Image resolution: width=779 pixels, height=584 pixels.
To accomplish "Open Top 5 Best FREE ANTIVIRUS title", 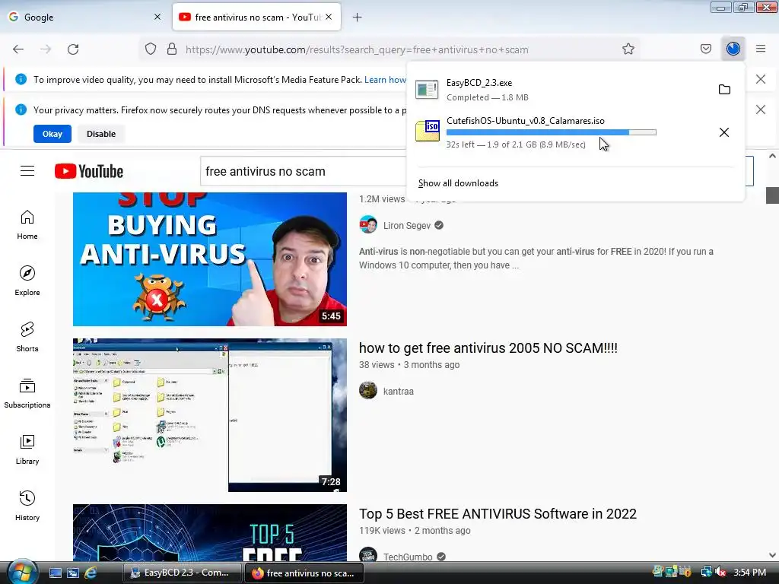I will pyautogui.click(x=498, y=514).
